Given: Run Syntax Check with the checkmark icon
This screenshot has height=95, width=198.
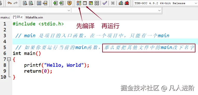Looking at the screenshot, I should tap(105, 3).
